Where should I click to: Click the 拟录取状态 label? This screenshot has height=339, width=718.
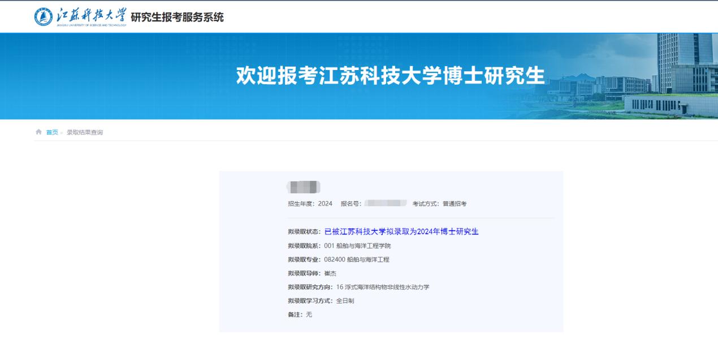tap(304, 232)
